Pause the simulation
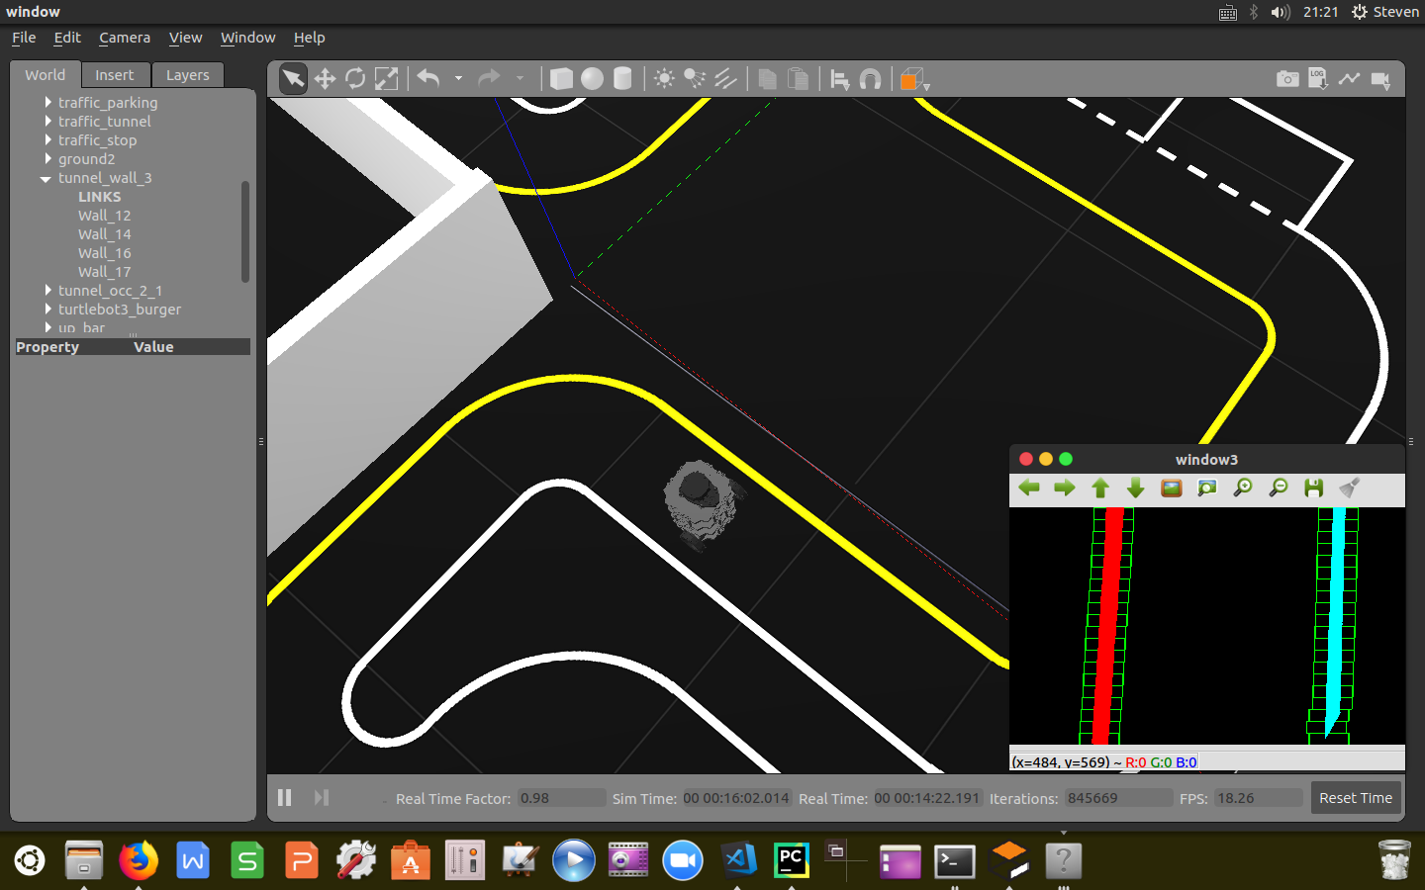The width and height of the screenshot is (1425, 890). (285, 797)
